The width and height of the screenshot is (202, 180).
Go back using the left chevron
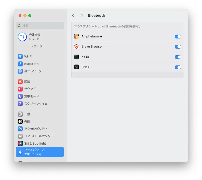click(73, 15)
